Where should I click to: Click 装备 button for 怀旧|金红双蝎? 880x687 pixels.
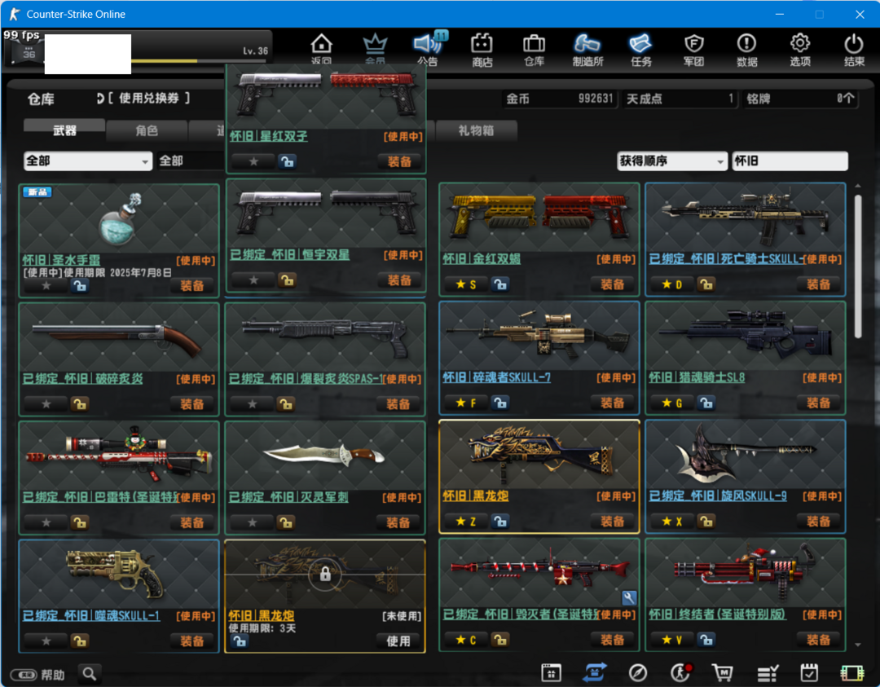pyautogui.click(x=612, y=284)
